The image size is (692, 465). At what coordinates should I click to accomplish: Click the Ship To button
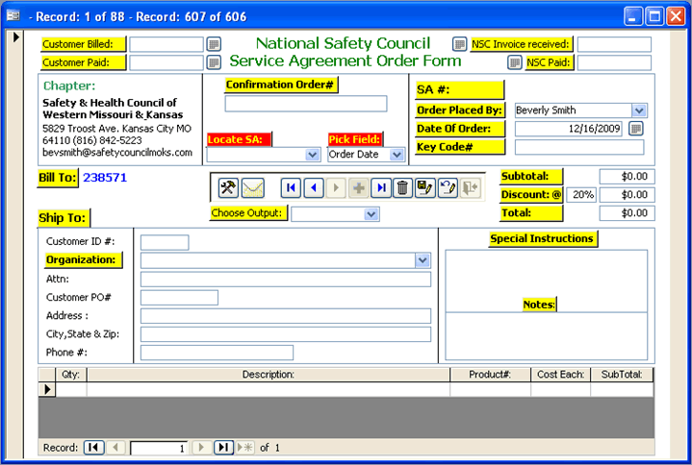point(64,218)
